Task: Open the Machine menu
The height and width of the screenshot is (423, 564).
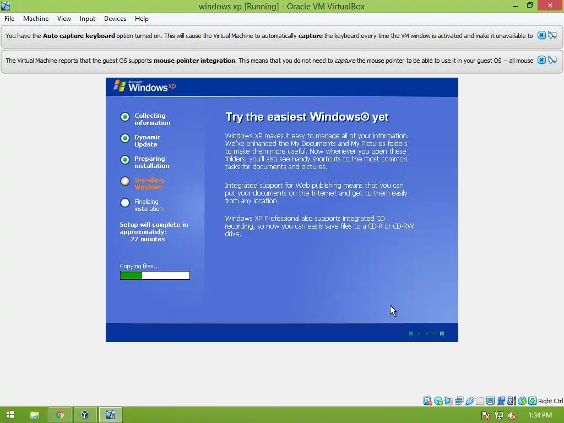Action: click(36, 19)
